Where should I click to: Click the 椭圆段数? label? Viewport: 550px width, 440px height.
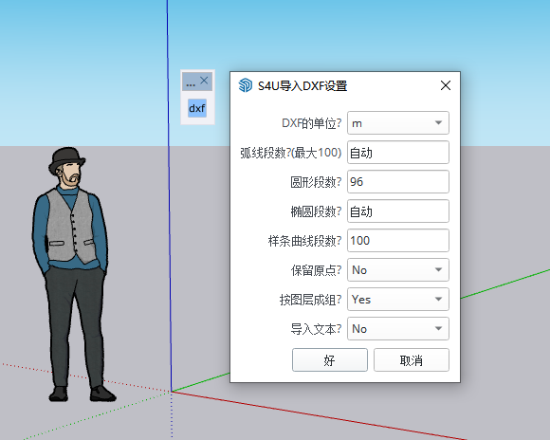316,211
